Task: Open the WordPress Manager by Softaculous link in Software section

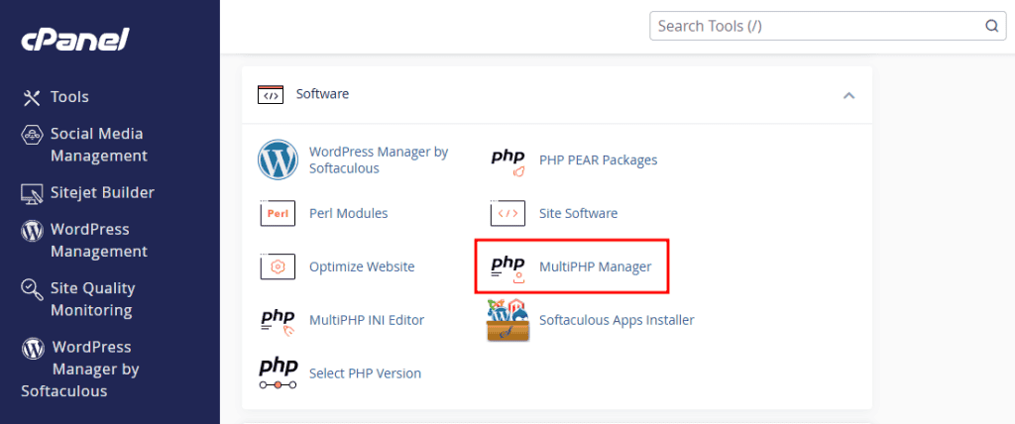Action: 379,159
